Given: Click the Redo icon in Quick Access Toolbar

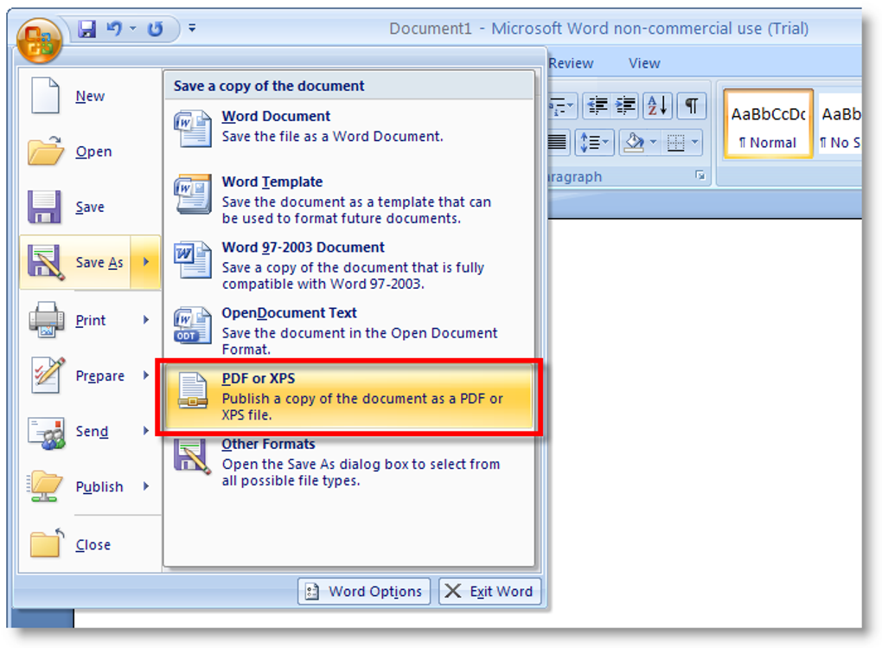Looking at the screenshot, I should pos(156,29).
